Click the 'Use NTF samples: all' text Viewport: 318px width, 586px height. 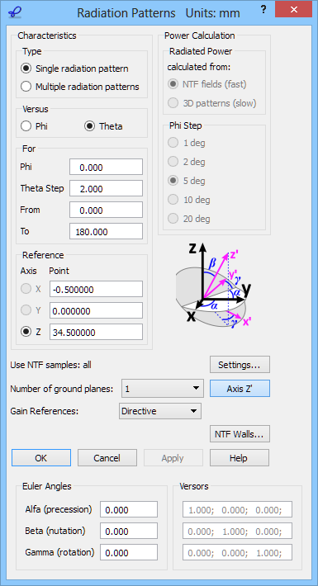[x=51, y=365]
